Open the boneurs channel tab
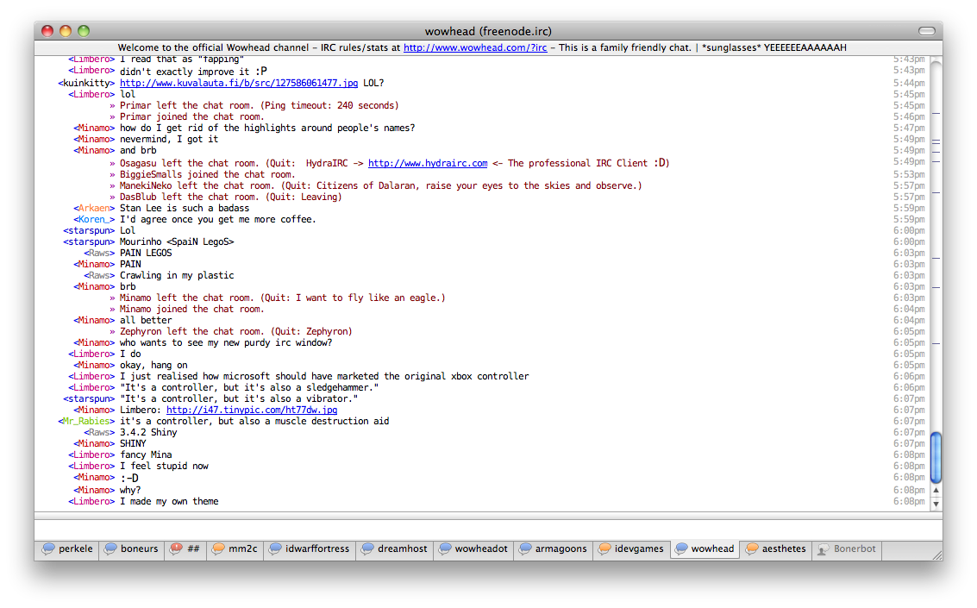Viewport: 977px width, 608px height. [131, 548]
